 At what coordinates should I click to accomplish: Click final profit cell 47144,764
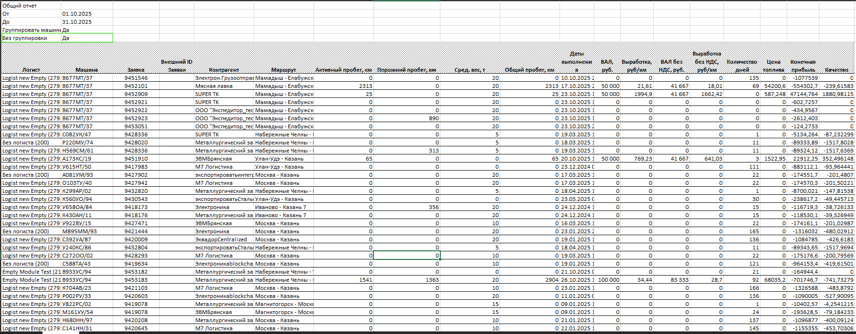(x=804, y=94)
